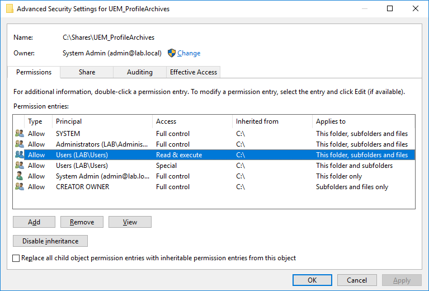Go to the Effective Access tab

point(194,72)
